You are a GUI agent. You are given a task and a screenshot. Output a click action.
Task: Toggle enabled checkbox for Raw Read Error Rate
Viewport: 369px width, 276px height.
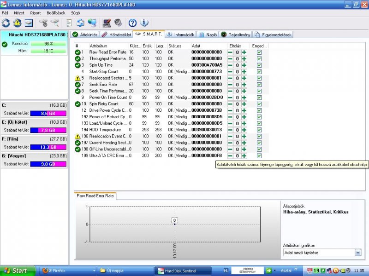tap(259, 52)
